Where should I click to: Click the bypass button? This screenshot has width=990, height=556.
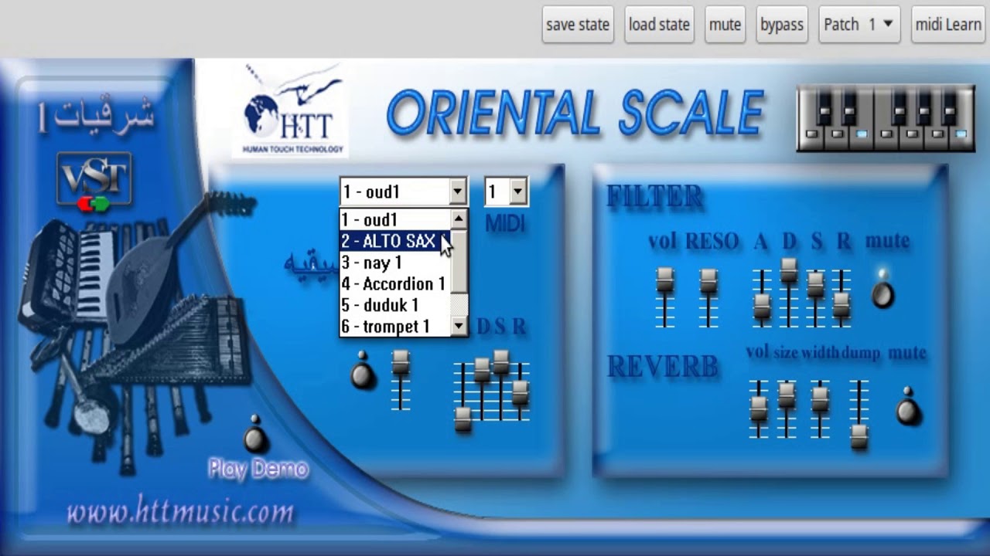click(782, 25)
